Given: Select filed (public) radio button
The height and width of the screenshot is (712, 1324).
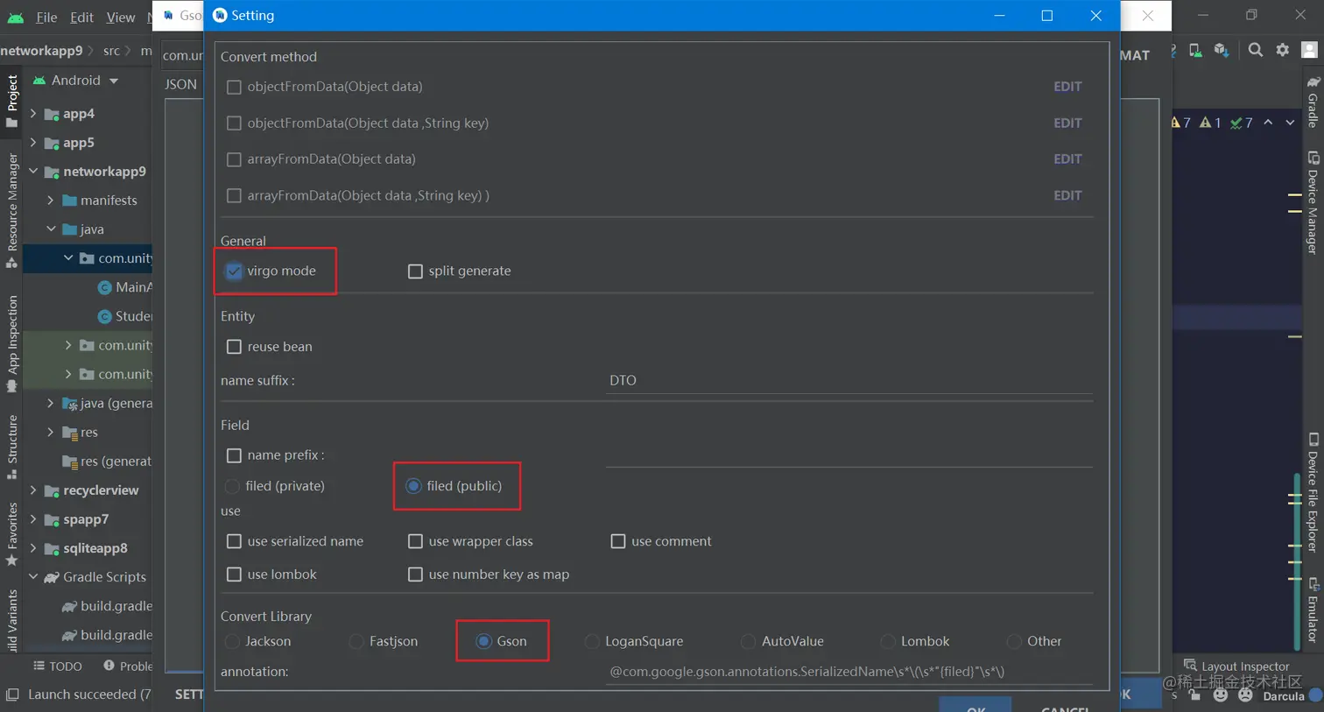Looking at the screenshot, I should (413, 486).
